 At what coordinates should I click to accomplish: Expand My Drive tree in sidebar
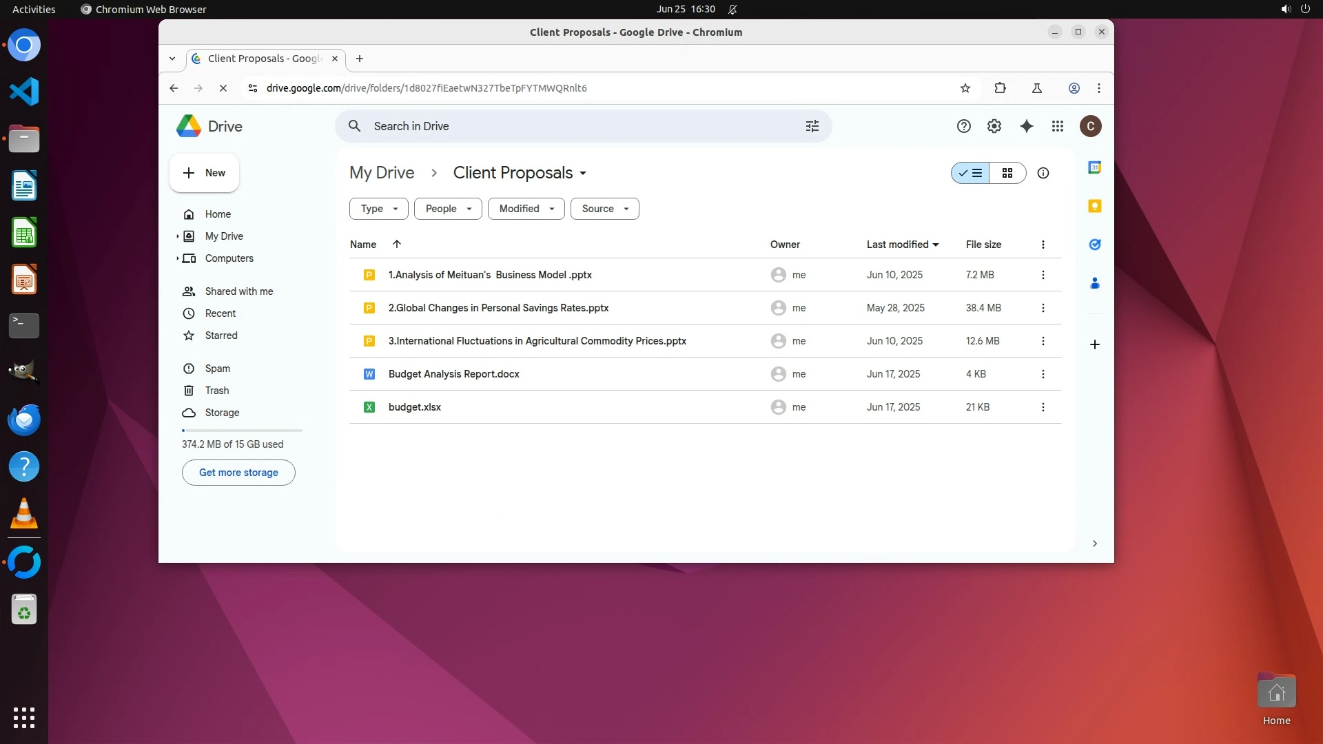pyautogui.click(x=178, y=236)
